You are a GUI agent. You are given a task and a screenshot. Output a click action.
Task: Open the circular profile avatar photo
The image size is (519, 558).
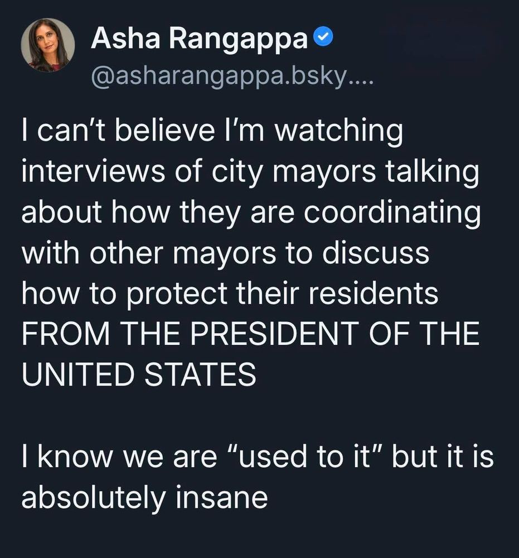[x=47, y=46]
